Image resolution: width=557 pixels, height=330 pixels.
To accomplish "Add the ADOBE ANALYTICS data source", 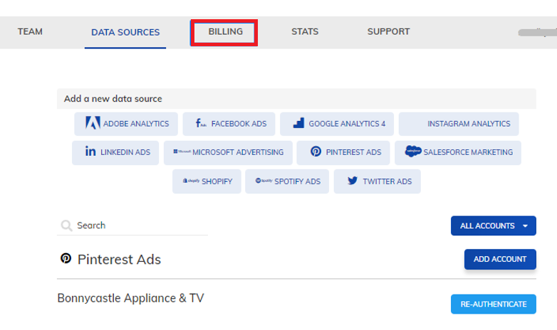I will [126, 124].
